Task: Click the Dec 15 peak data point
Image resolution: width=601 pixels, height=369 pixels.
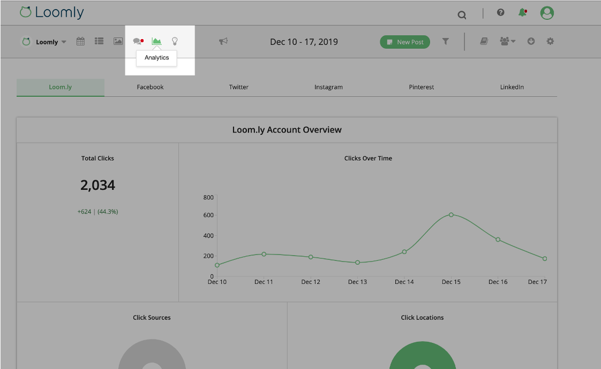Action: [x=451, y=215]
